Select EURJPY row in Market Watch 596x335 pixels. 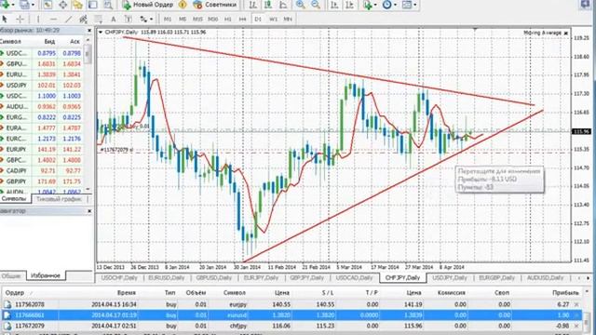[x=42, y=149]
